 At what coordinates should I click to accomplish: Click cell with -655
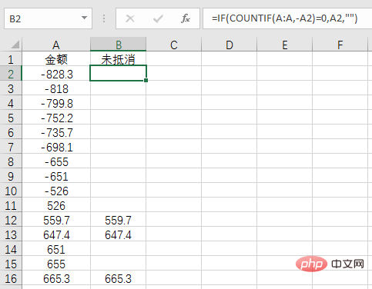[56, 161]
